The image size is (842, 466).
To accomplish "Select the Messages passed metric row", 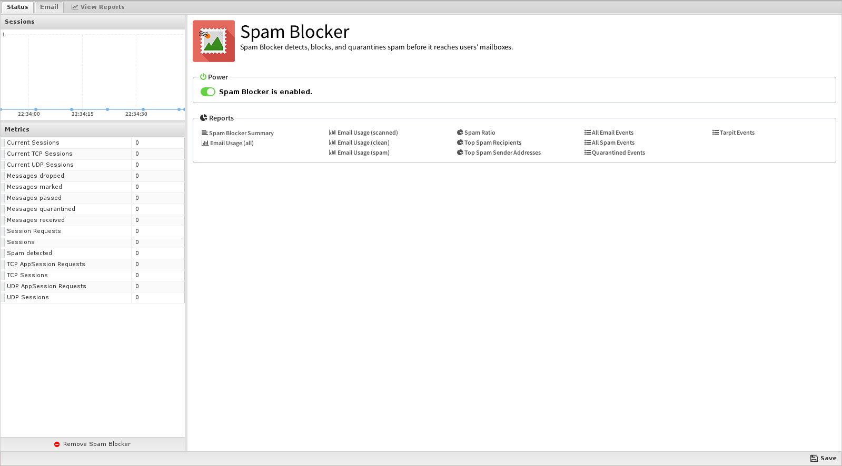I will tap(93, 198).
